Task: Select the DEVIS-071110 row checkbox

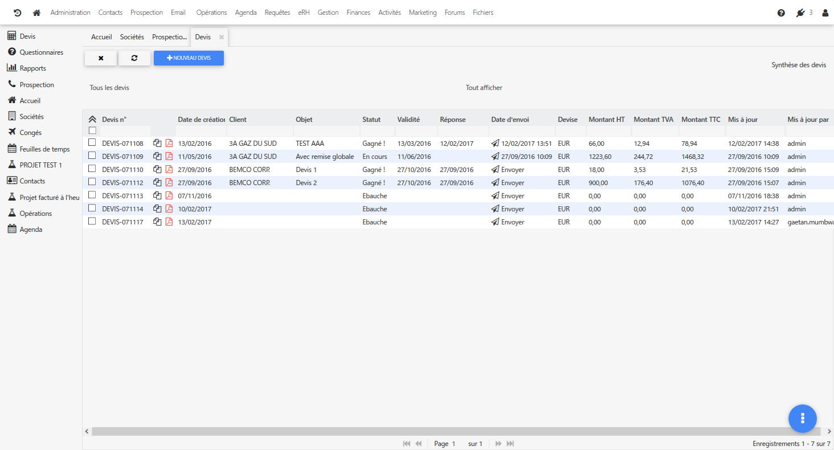Action: [x=92, y=169]
